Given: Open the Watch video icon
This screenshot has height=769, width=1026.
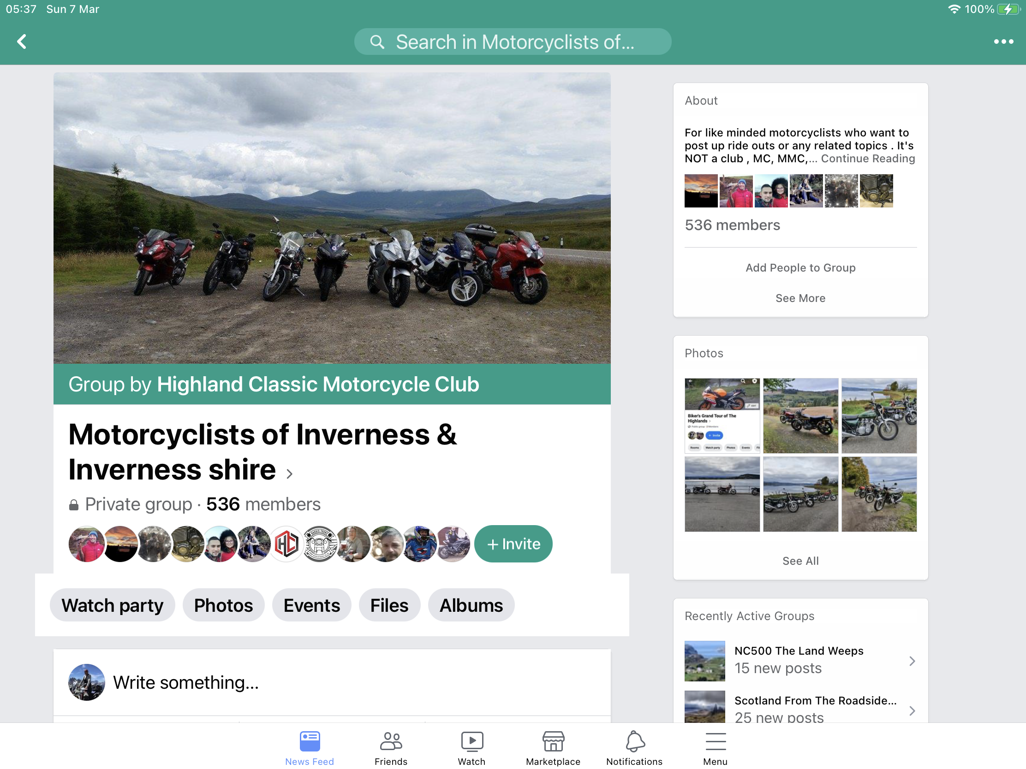Looking at the screenshot, I should click(472, 741).
